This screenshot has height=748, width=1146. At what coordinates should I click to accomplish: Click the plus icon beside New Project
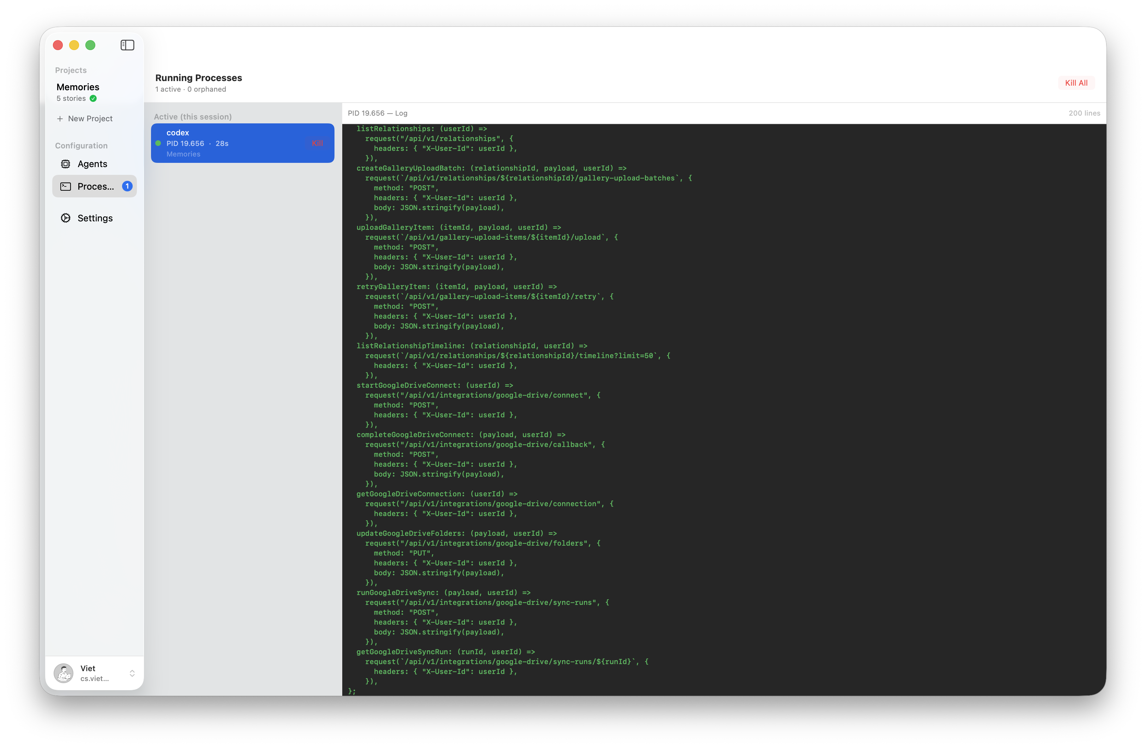point(60,119)
